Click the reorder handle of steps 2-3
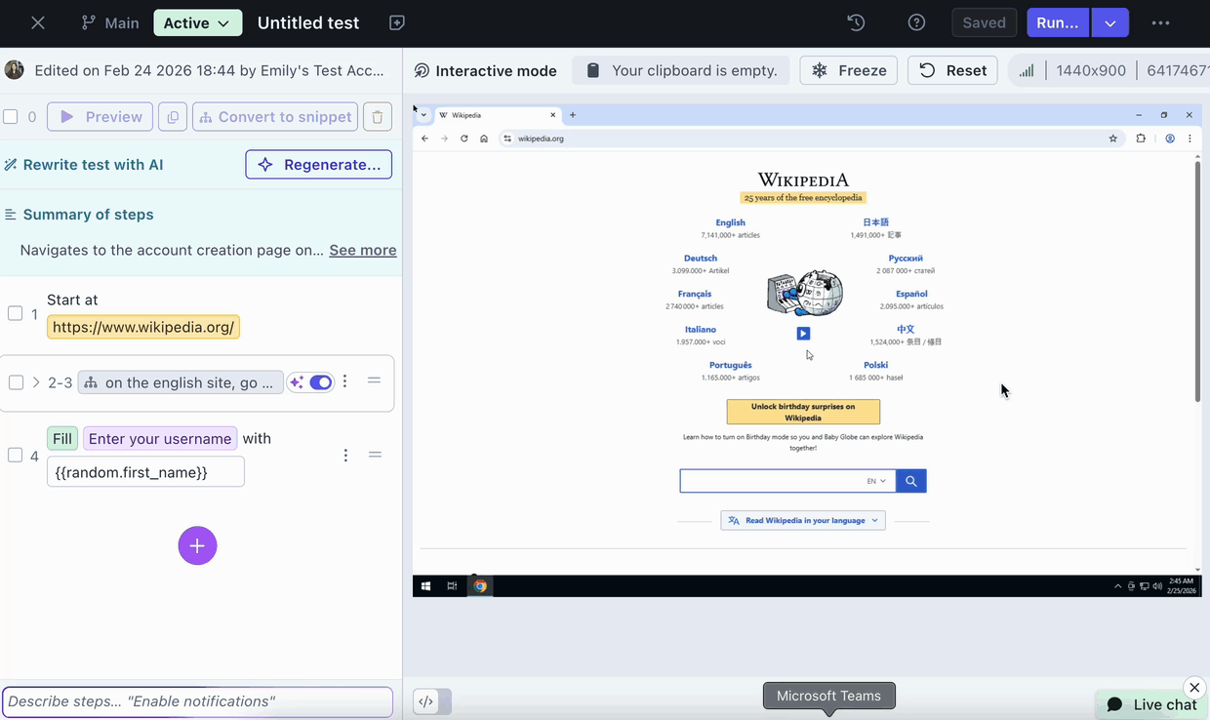This screenshot has width=1210, height=720. click(374, 380)
